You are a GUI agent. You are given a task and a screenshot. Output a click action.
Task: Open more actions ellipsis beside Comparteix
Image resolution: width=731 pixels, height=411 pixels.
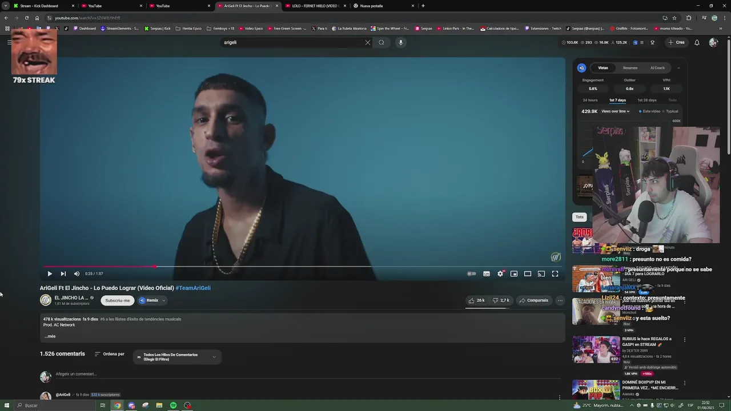tap(560, 300)
